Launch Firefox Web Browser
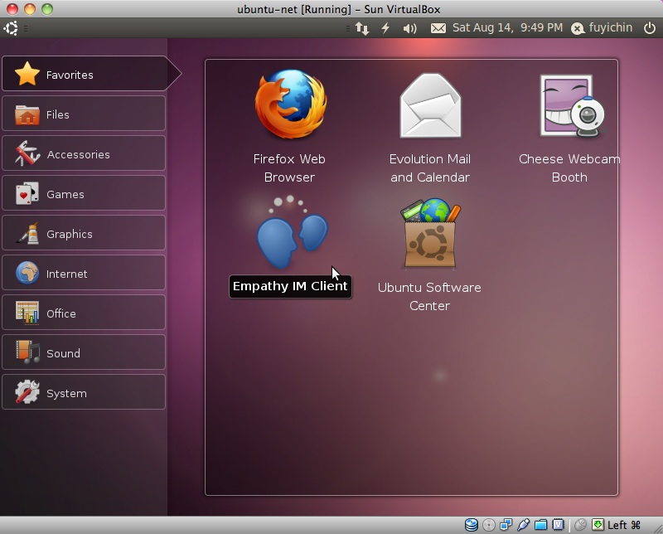Screen dimensions: 663x534 [x=288, y=105]
